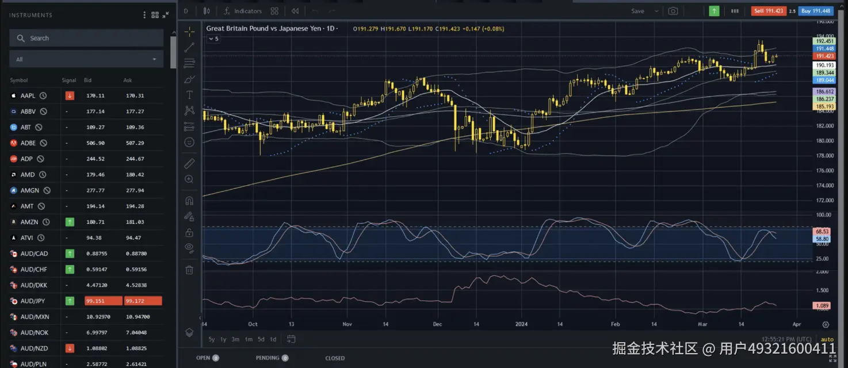Select the AMD instrument row
The image size is (848, 368).
pos(86,175)
